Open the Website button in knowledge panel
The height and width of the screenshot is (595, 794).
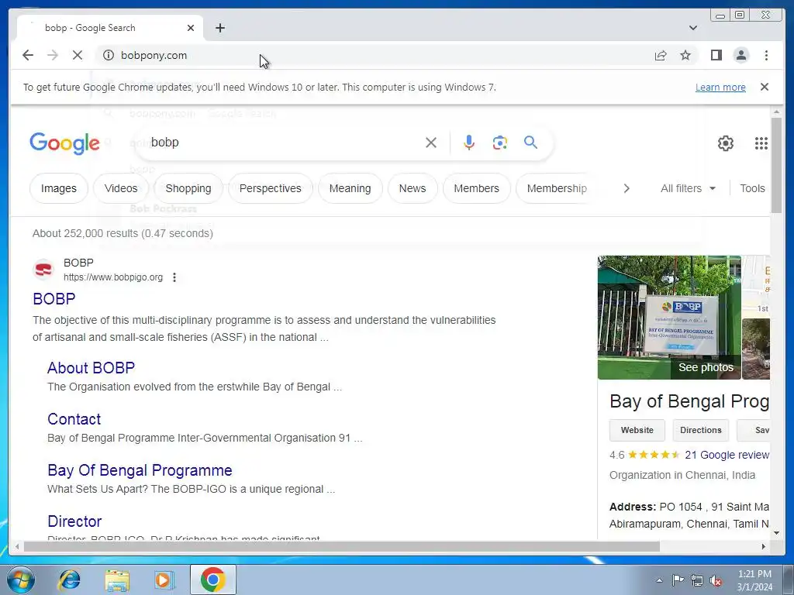(637, 430)
